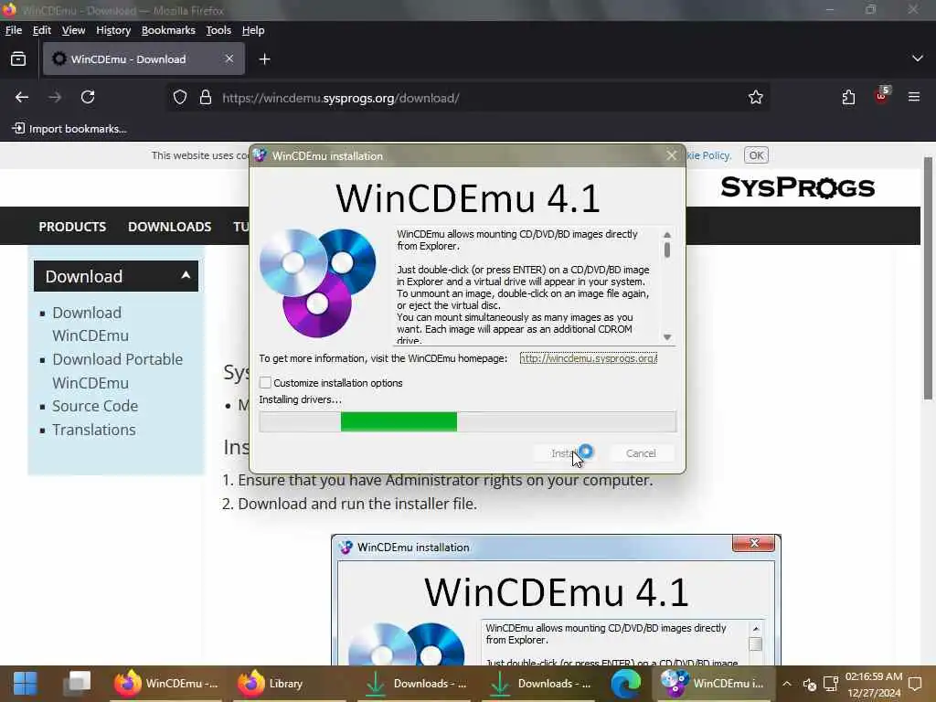Viewport: 936px width, 702px height.
Task: Click the installer description scroll up arrow
Action: pyautogui.click(x=666, y=235)
